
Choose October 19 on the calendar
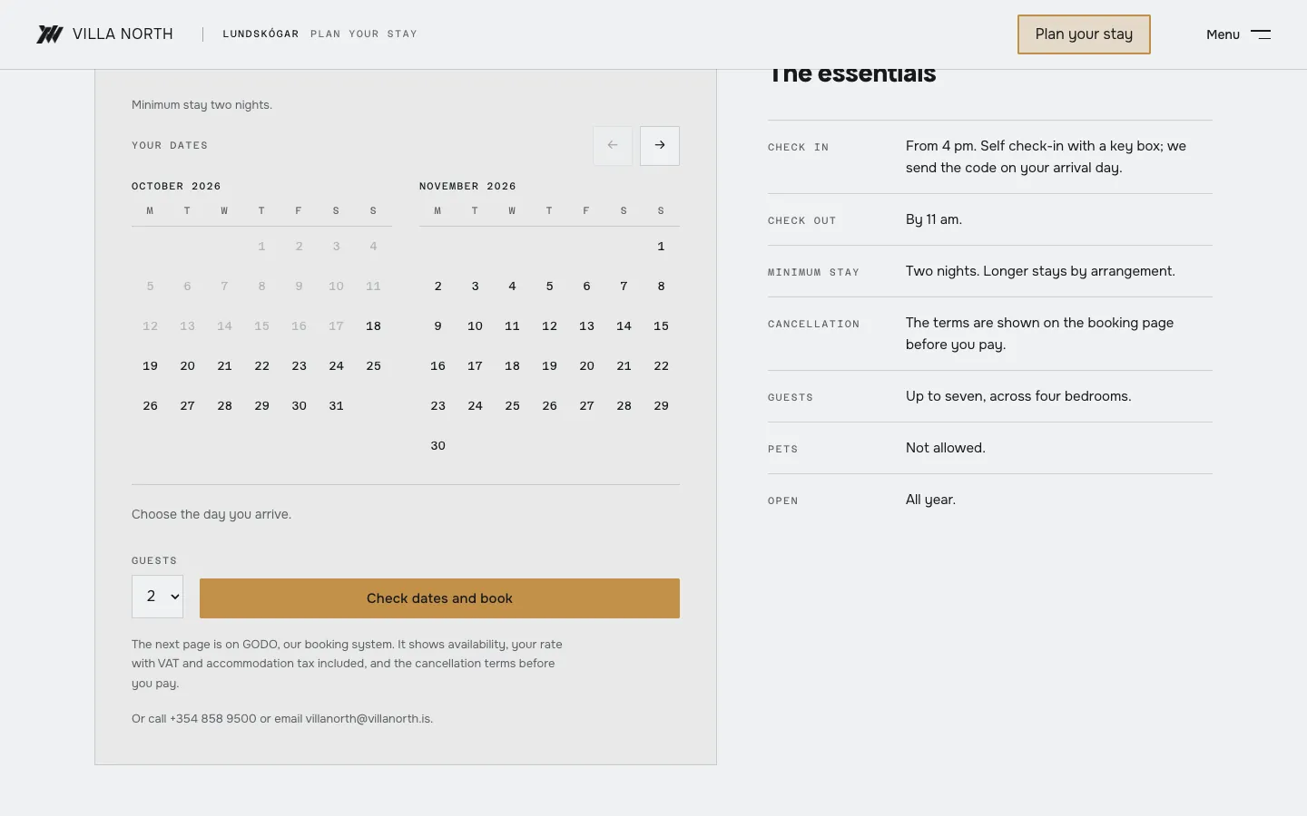(x=150, y=366)
